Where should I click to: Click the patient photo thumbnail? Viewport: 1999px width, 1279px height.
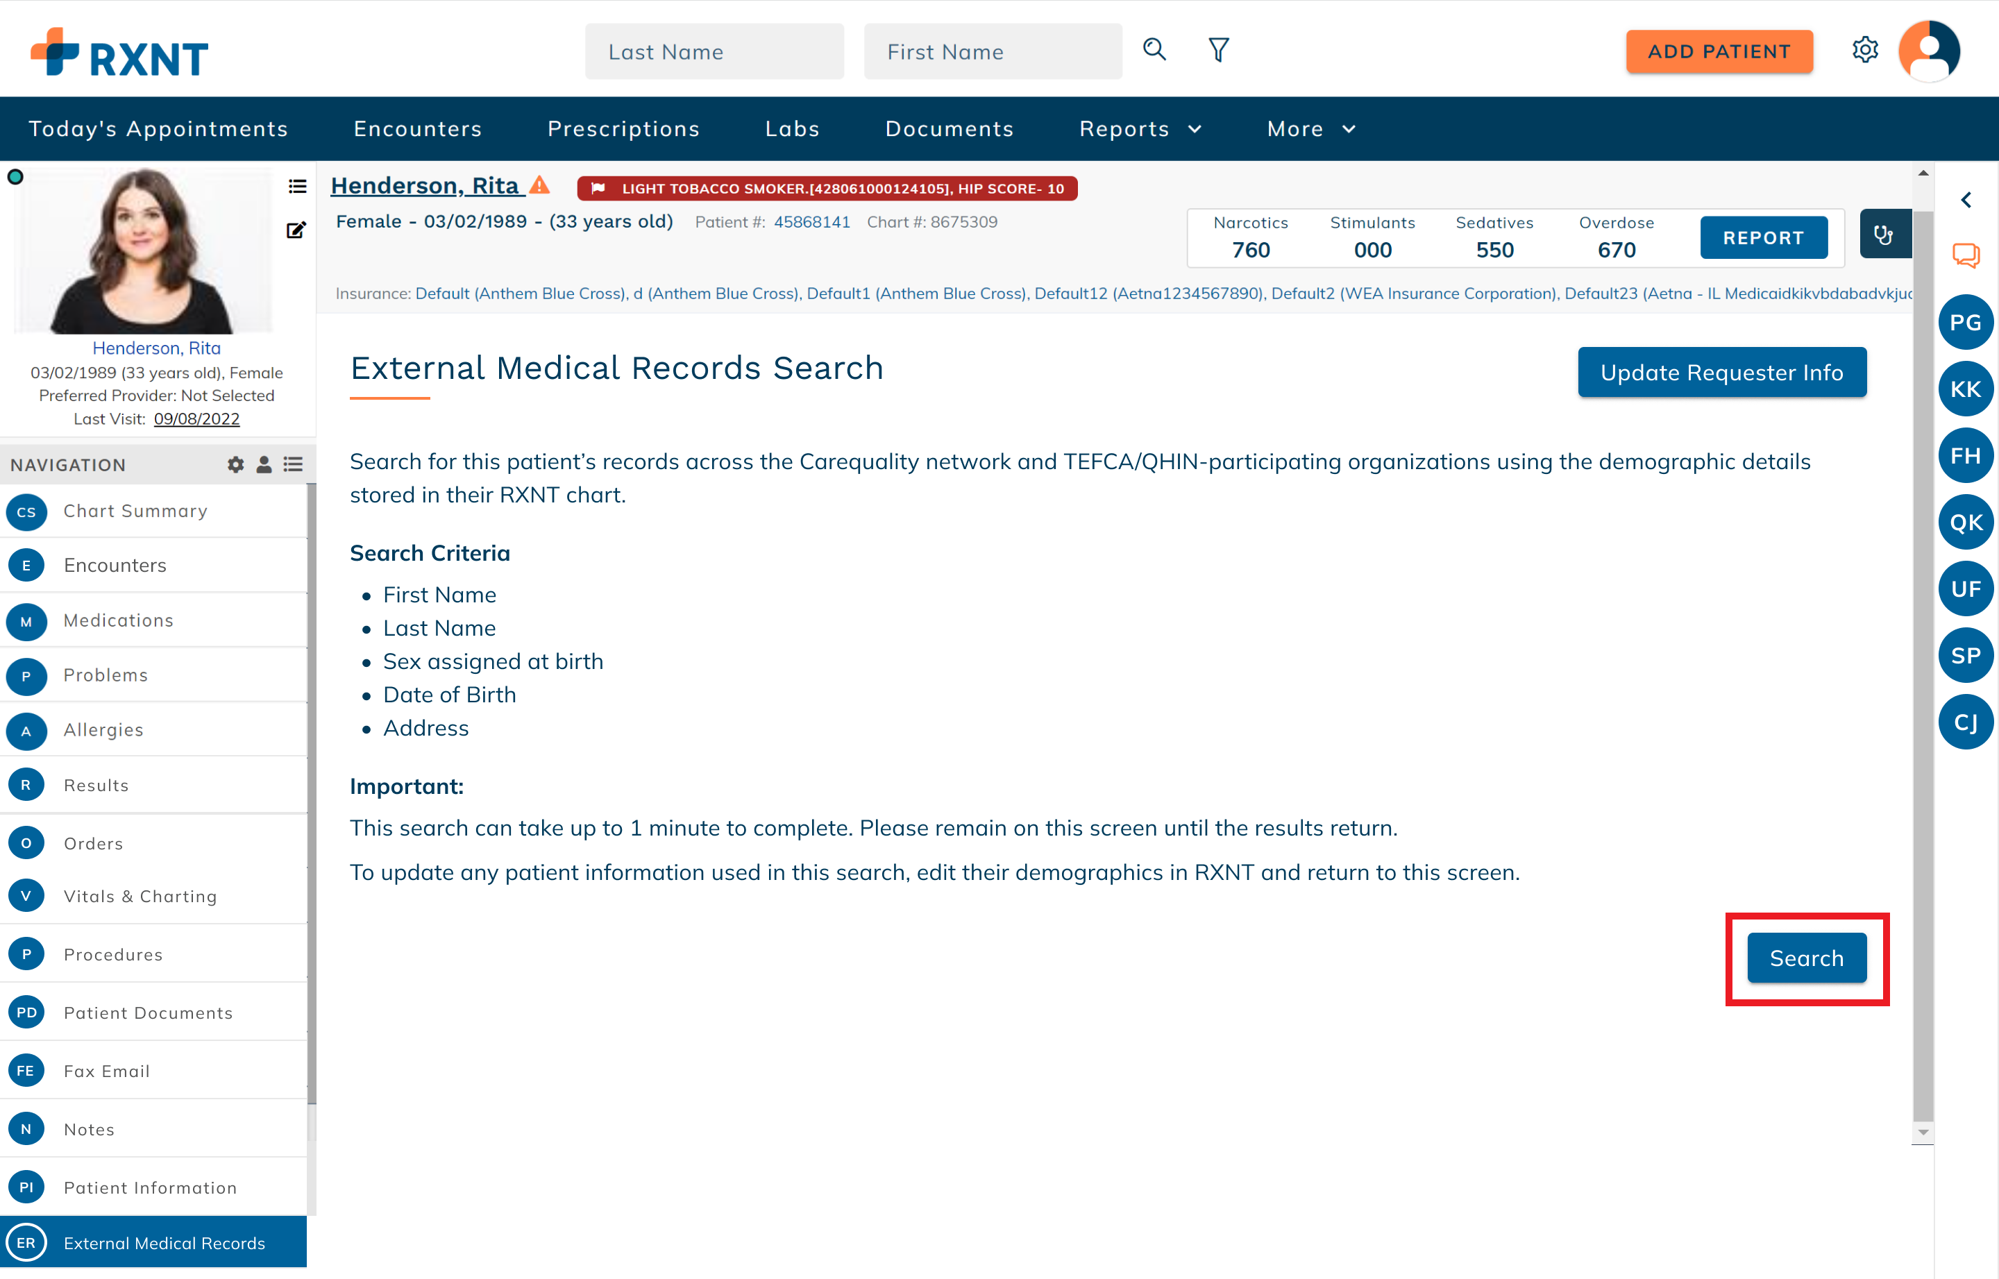(x=143, y=251)
